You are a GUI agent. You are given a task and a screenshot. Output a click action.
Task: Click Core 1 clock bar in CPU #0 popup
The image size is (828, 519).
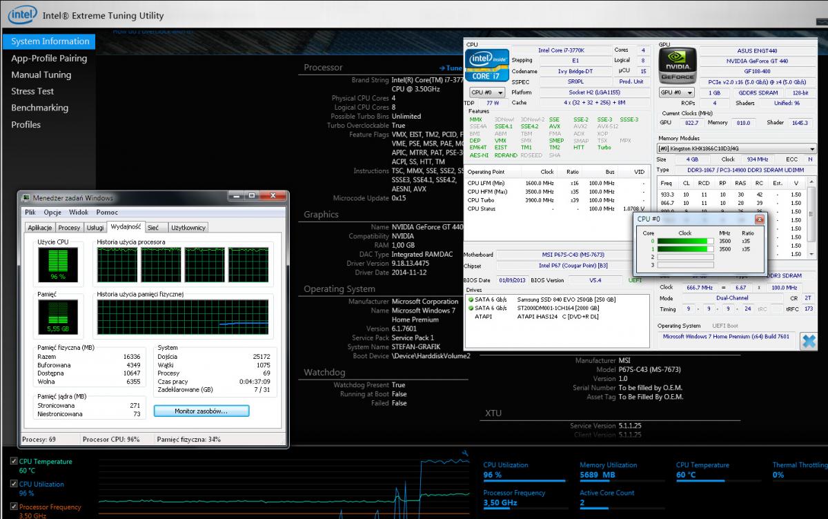point(686,248)
